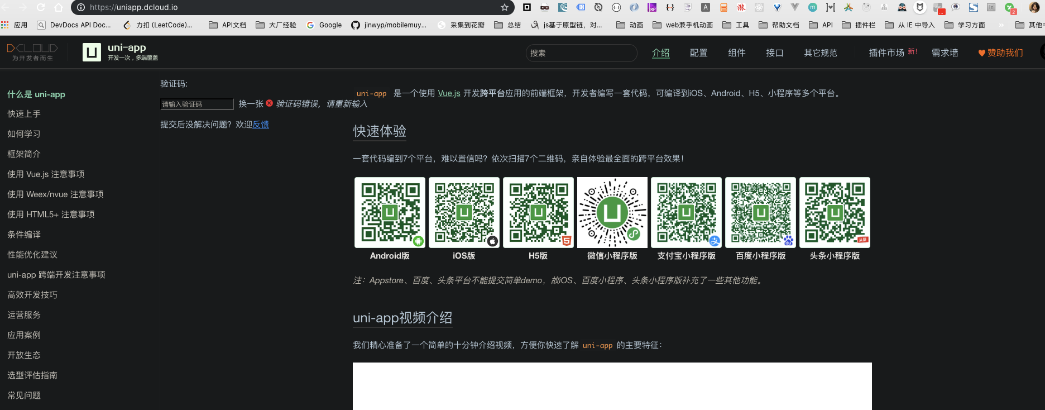The image size is (1045, 410).
Task: Select the 微信小程序版 QR code
Action: point(612,212)
